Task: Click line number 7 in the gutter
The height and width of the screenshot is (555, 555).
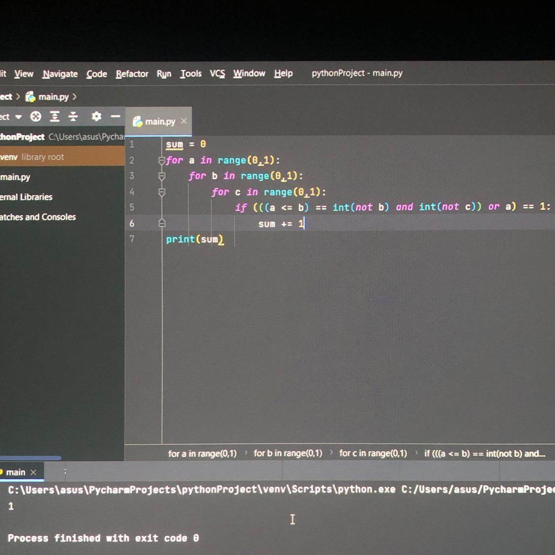Action: point(132,239)
